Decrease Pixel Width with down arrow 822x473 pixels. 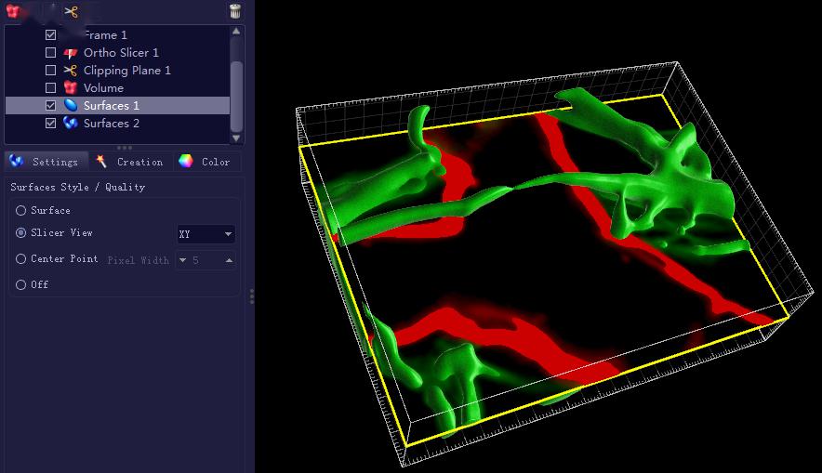pos(183,261)
